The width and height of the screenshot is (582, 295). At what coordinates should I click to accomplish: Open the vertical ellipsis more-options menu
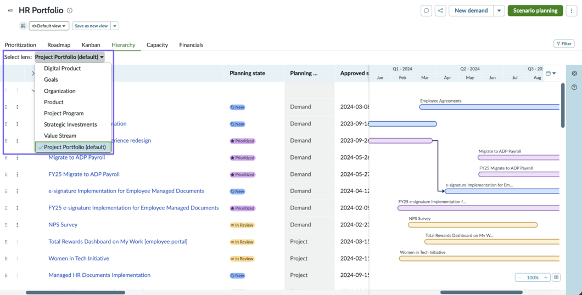[572, 11]
